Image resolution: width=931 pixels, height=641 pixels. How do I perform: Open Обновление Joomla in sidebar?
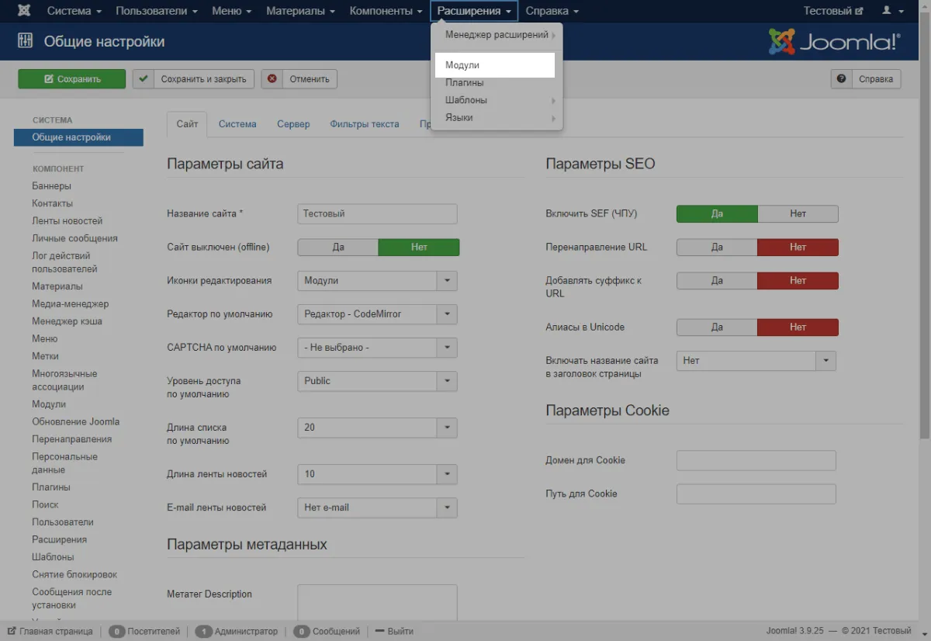pos(75,422)
